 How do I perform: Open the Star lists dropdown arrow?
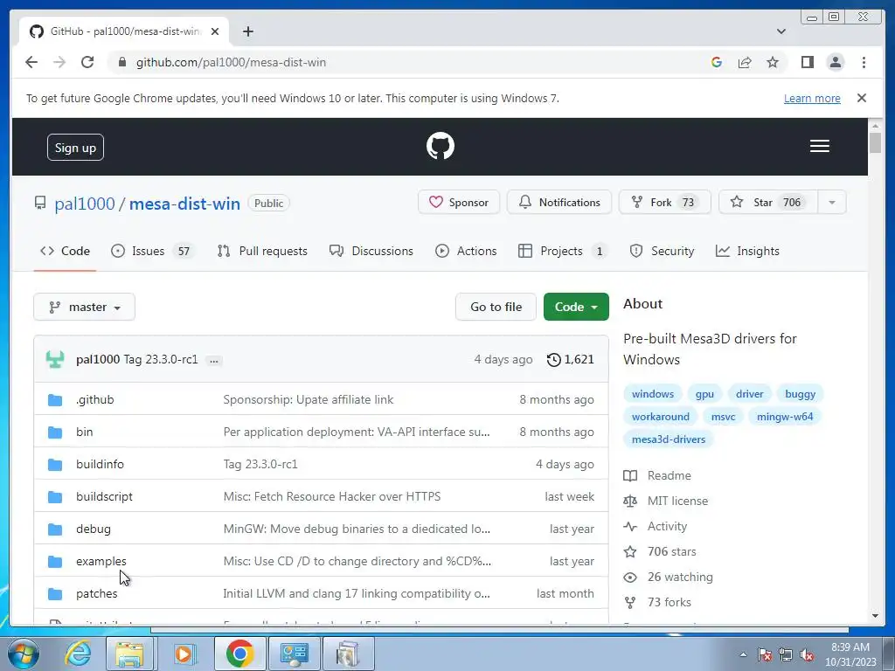[832, 203]
